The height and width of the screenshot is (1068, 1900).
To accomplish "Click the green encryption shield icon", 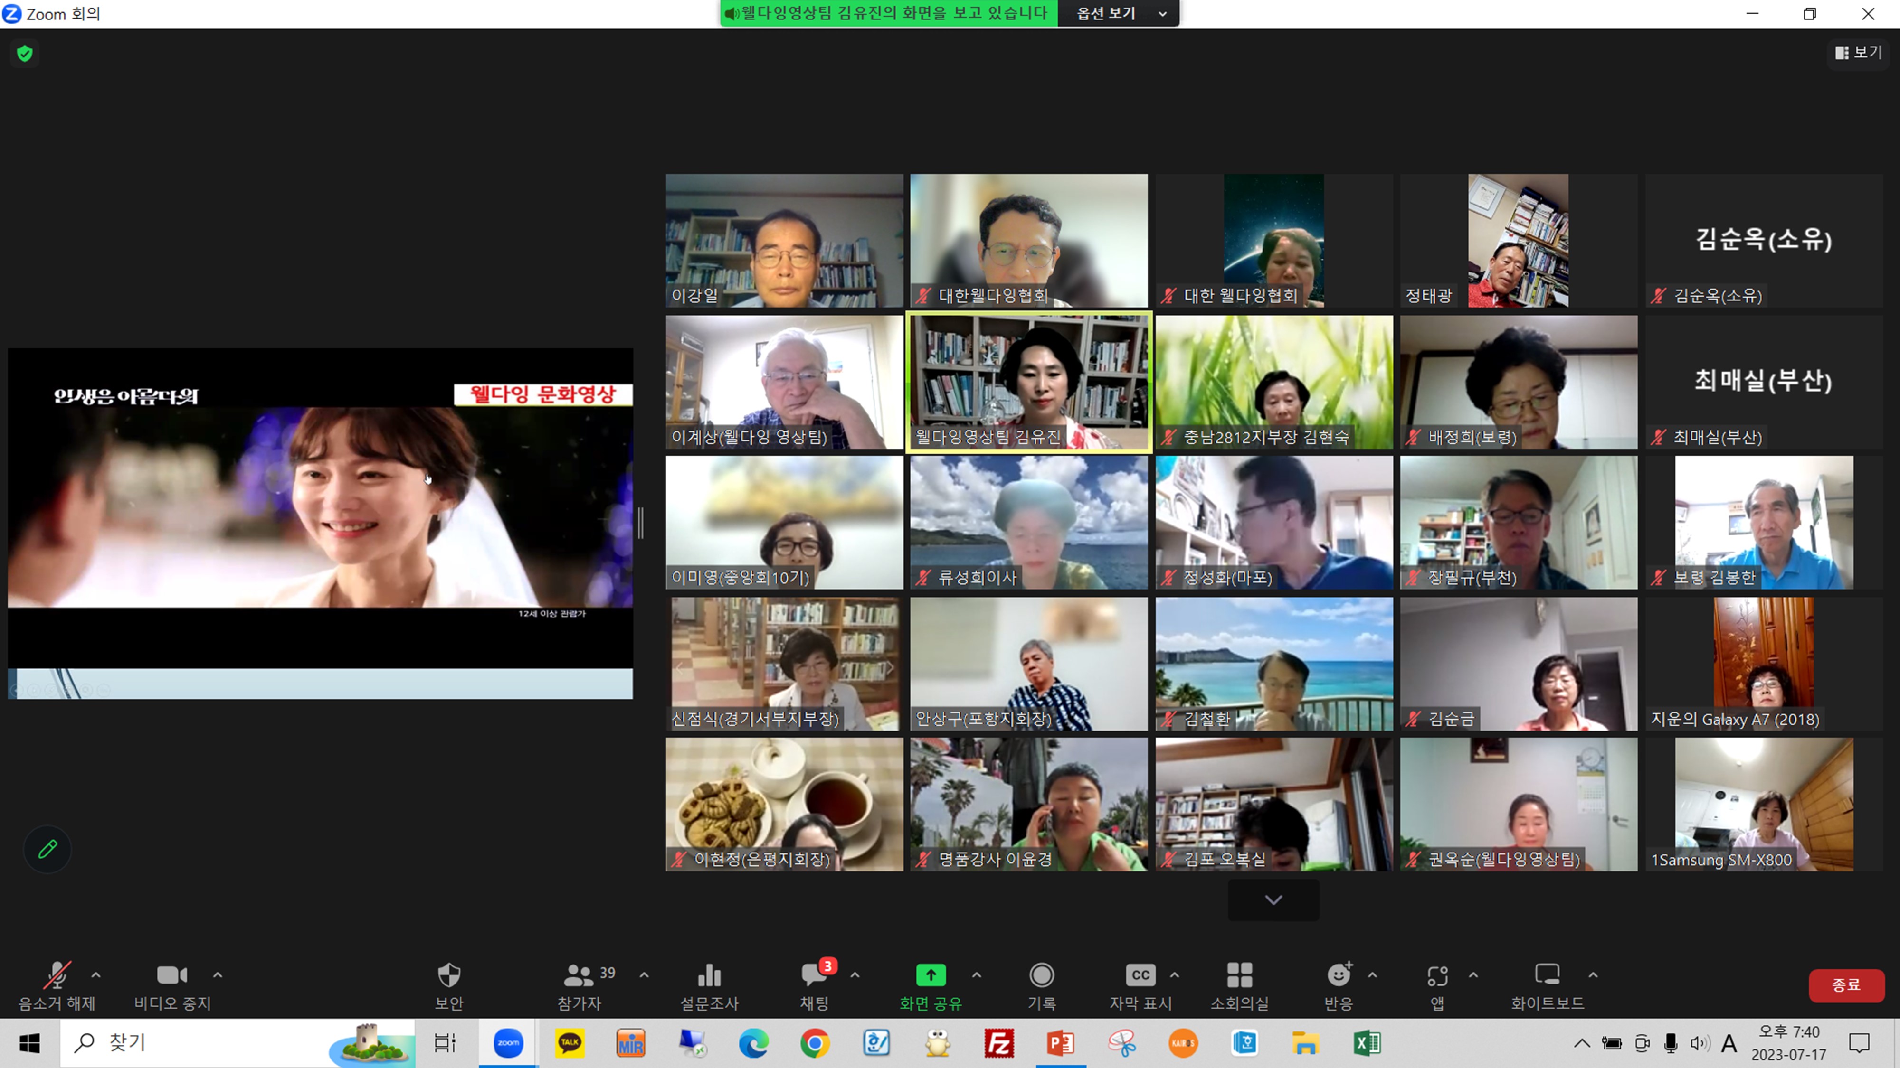I will point(25,53).
